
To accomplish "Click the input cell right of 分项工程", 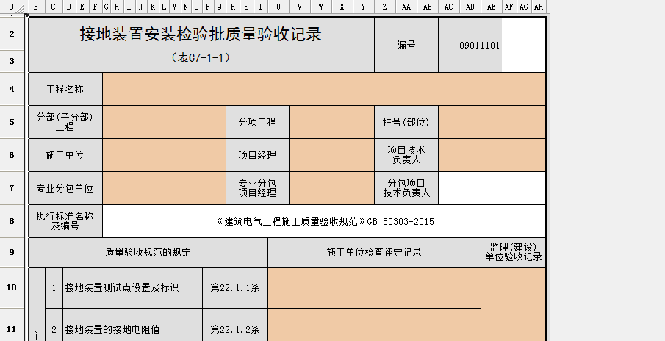I will (x=331, y=122).
